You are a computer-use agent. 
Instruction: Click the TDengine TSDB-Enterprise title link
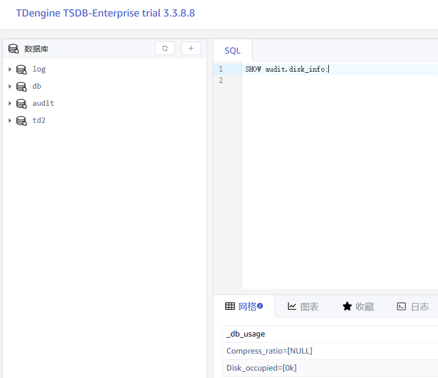coord(105,13)
